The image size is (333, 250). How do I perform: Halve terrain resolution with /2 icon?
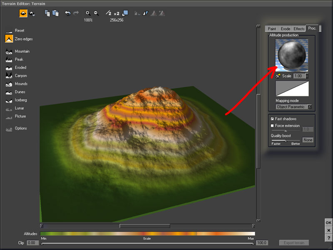point(108,13)
